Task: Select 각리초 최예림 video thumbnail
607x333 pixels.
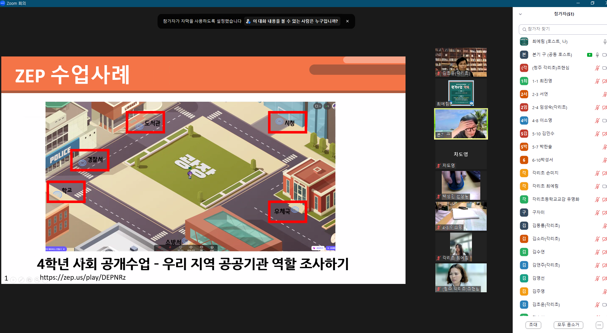Action: coord(461,247)
